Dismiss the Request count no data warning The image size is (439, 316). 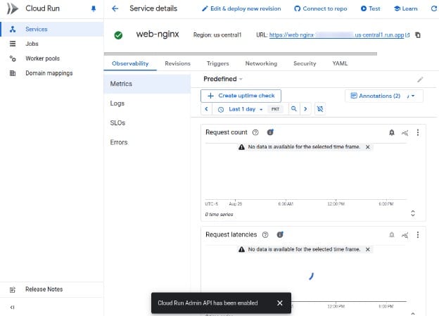click(x=368, y=147)
